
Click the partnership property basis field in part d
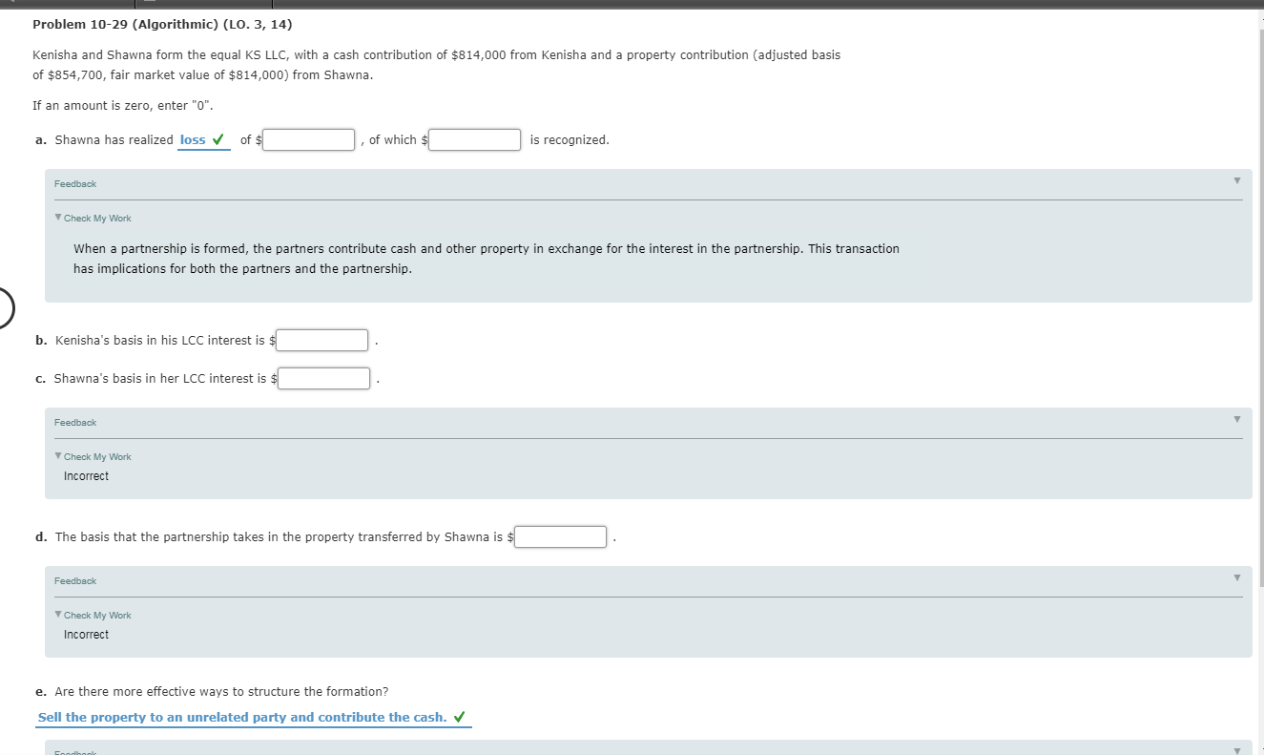(x=560, y=536)
